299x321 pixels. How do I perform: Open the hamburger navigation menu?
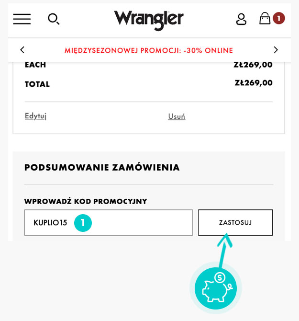coord(22,19)
